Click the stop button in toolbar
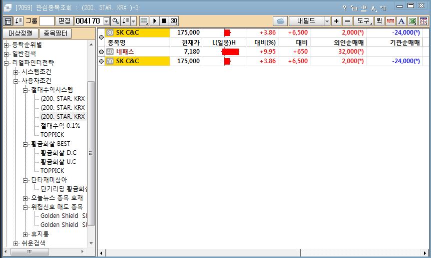431x258 pixels. (164, 21)
